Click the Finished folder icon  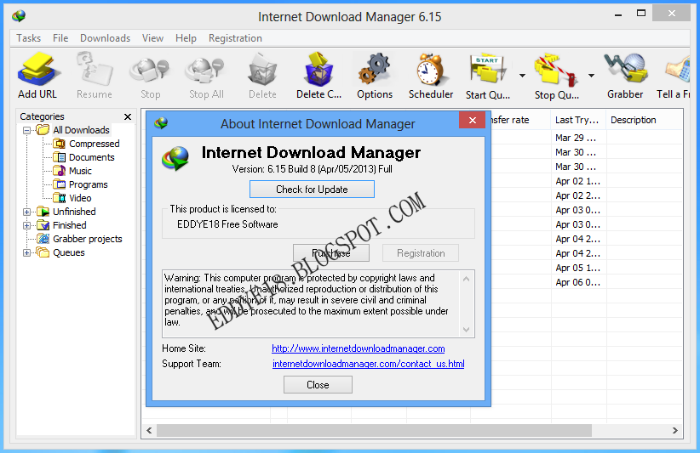43,225
